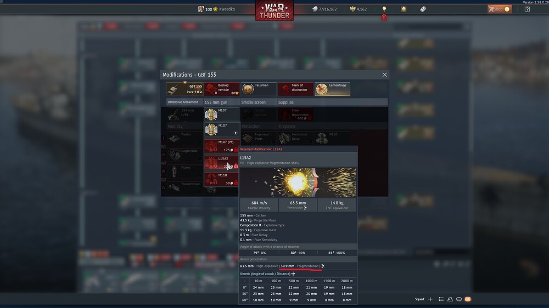This screenshot has height=308, width=549.
Task: Open the help question mark icon
Action: [527, 9]
